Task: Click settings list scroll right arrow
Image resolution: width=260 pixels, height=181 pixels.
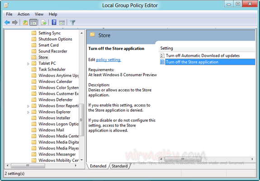Action: pyautogui.click(x=252, y=159)
